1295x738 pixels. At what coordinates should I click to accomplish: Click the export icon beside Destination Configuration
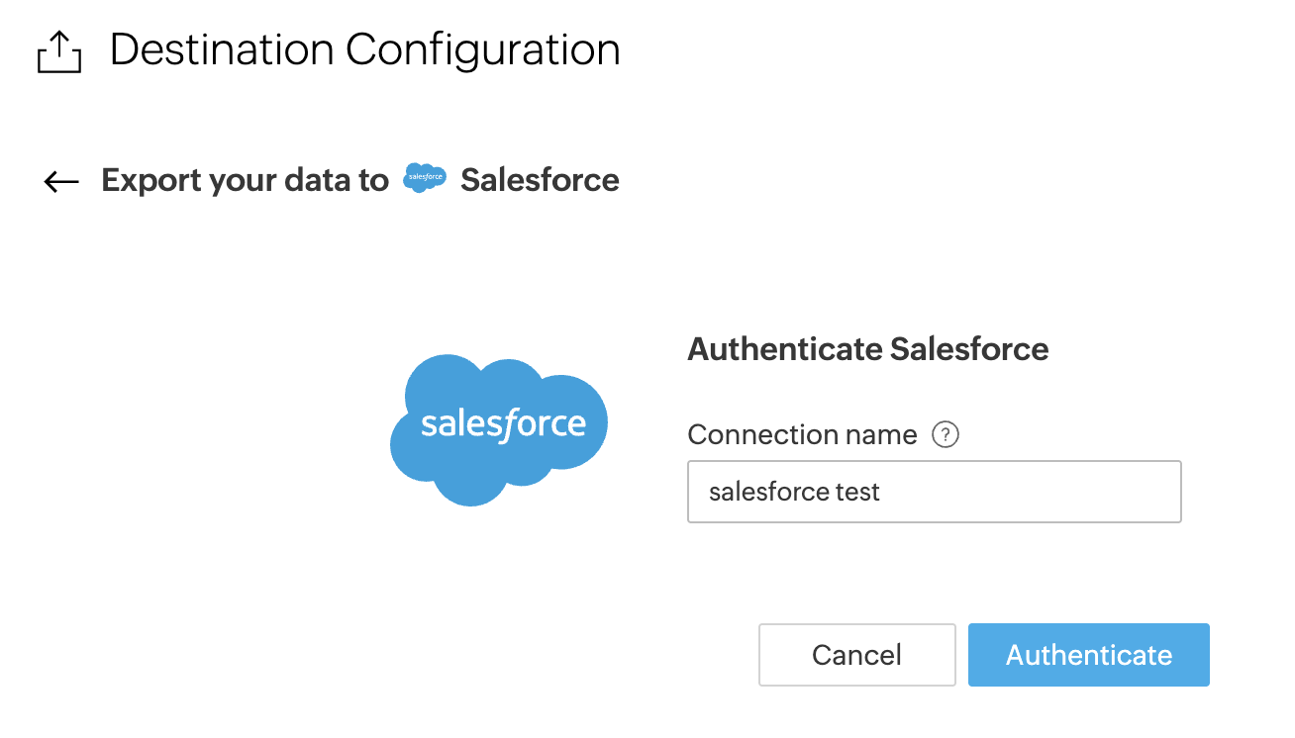[58, 52]
